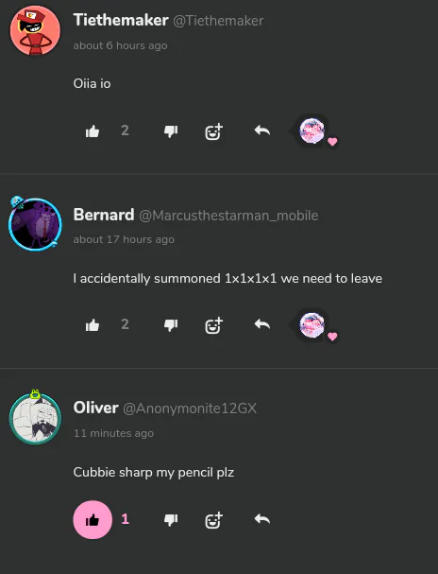This screenshot has width=438, height=574.
Task: Visit @Marcusthestarman_mobile username link
Action: pyautogui.click(x=228, y=216)
